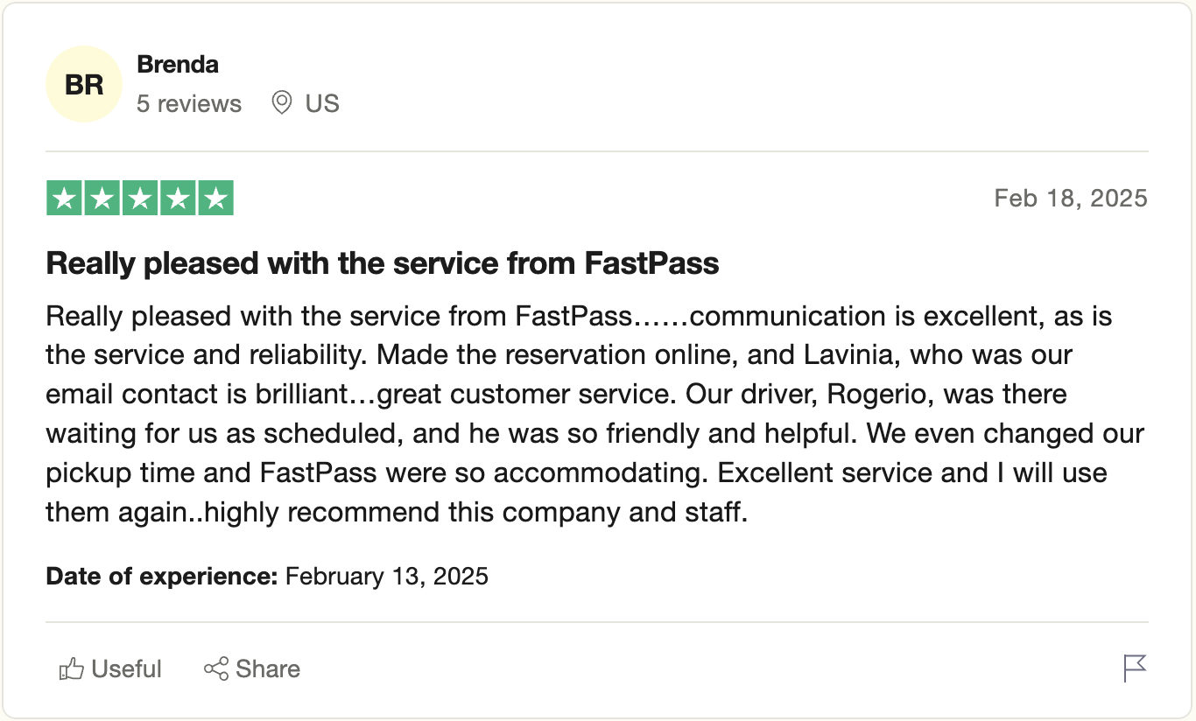Click the Date of experience label
Viewport: 1196px width, 721px height.
(162, 576)
